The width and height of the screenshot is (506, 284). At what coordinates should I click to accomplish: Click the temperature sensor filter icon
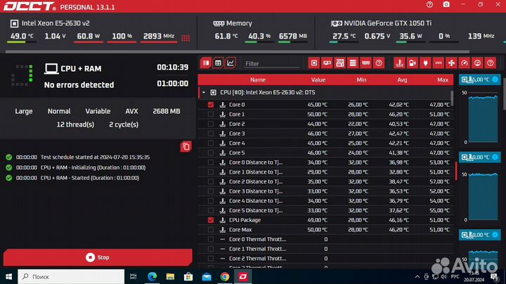click(x=399, y=63)
